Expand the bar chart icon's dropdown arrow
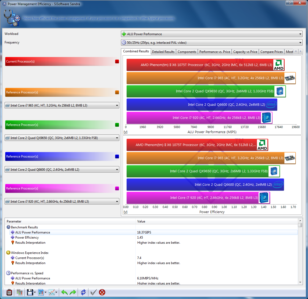 point(46,293)
